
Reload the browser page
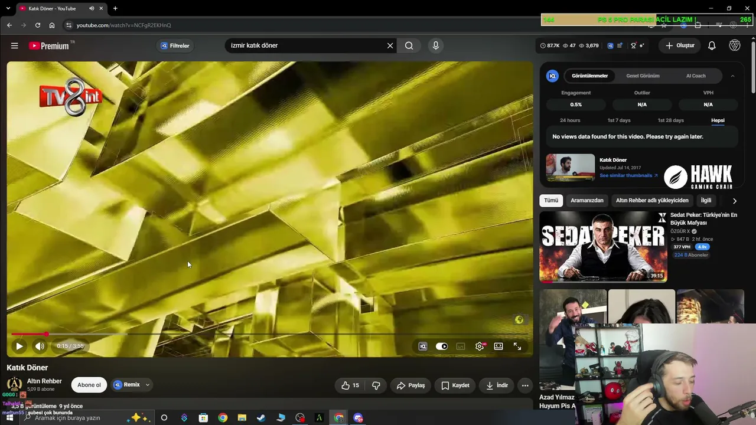pos(38,25)
